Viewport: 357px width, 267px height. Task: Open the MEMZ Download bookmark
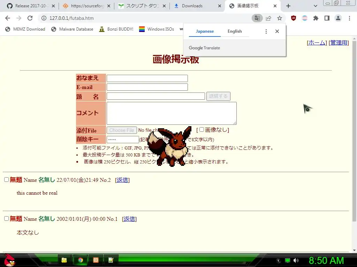[x=25, y=29]
